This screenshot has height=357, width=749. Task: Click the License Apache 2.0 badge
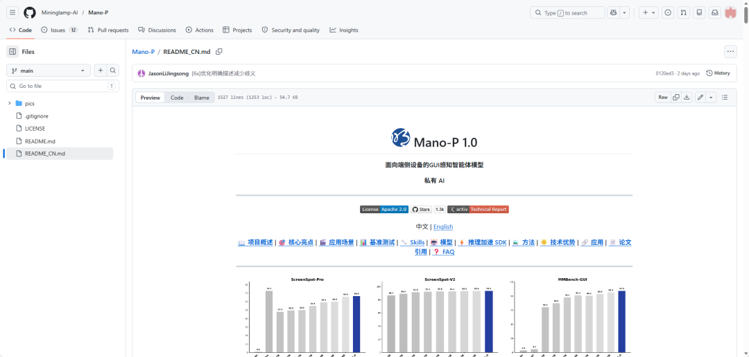coord(384,209)
